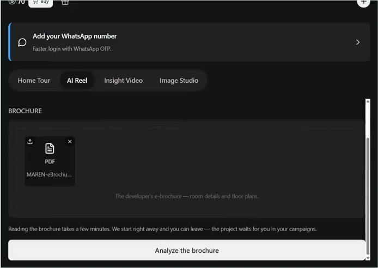This screenshot has width=378, height=268.
Task: Select the MAREN-eBrochu... file name
Action: [x=49, y=174]
